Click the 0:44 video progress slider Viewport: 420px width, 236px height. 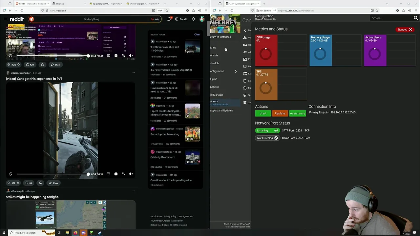click(53, 56)
